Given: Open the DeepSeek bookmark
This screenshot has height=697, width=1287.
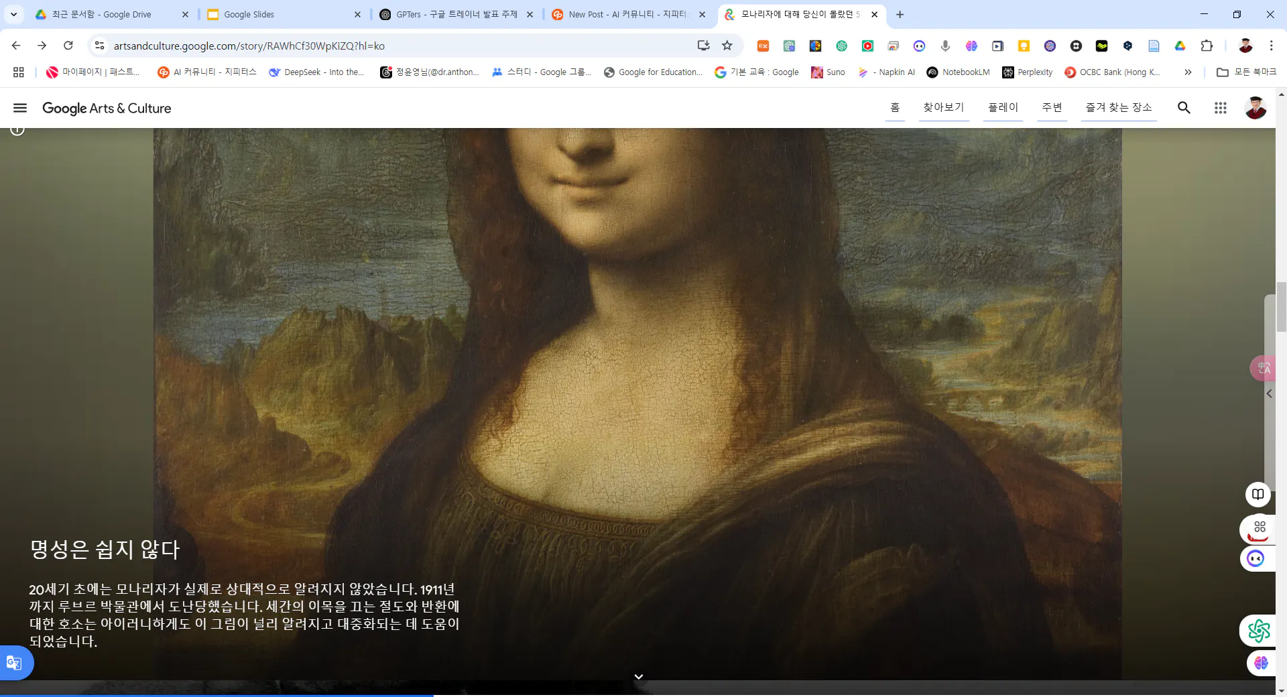Looking at the screenshot, I should click(x=316, y=72).
